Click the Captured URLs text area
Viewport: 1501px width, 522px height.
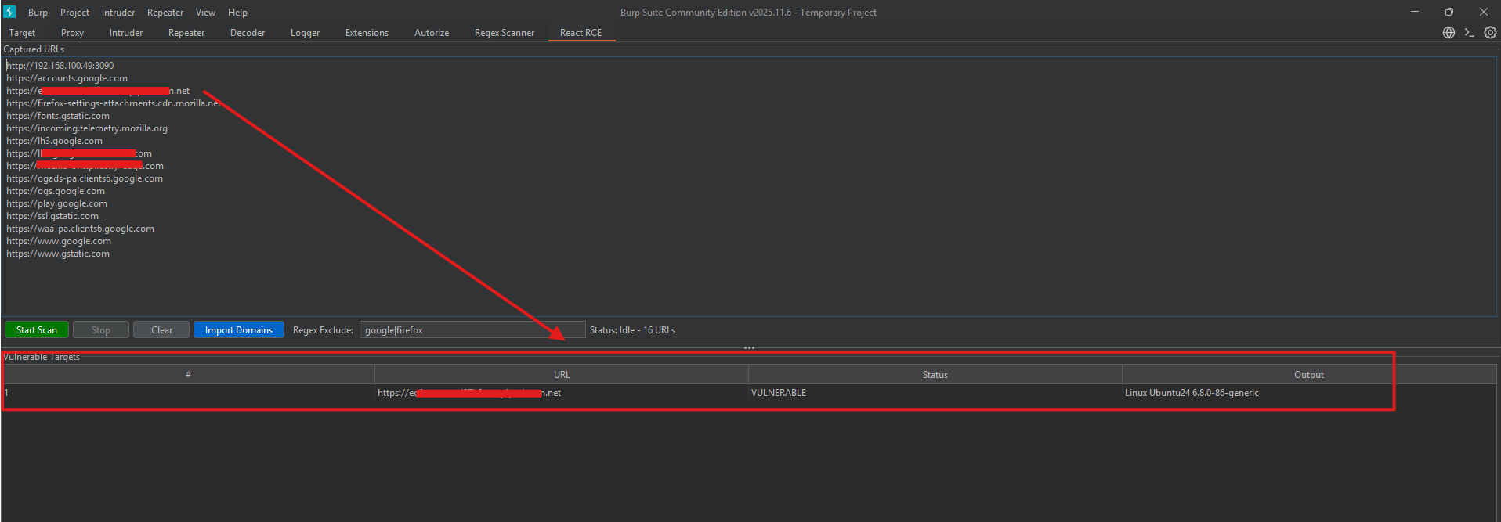coord(749,186)
